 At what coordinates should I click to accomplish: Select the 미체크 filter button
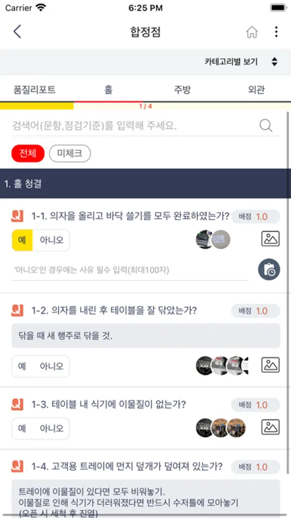click(x=70, y=154)
